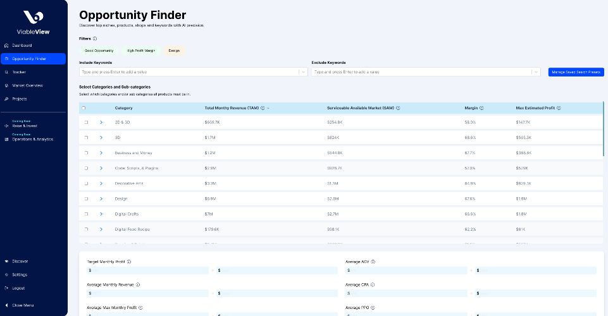This screenshot has height=316, width=608.
Task: Click Operations & Analytics menu item
Action: pyautogui.click(x=32, y=139)
